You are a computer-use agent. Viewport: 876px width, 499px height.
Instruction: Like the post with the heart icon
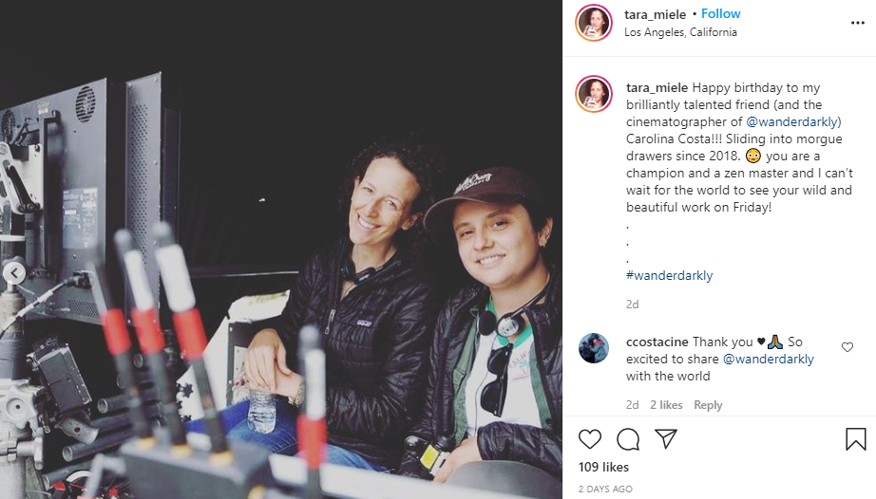[589, 439]
